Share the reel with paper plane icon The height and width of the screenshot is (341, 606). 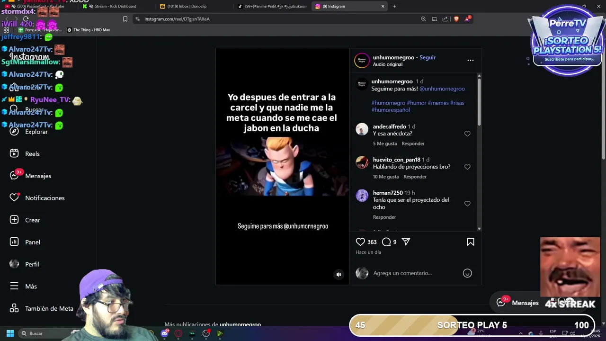(x=406, y=242)
